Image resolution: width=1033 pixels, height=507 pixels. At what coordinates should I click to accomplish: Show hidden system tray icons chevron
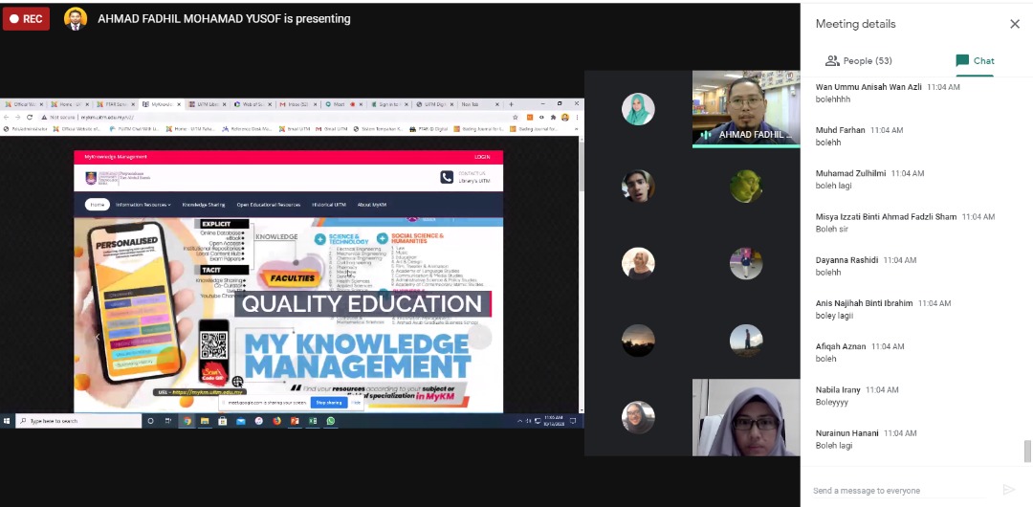[519, 421]
